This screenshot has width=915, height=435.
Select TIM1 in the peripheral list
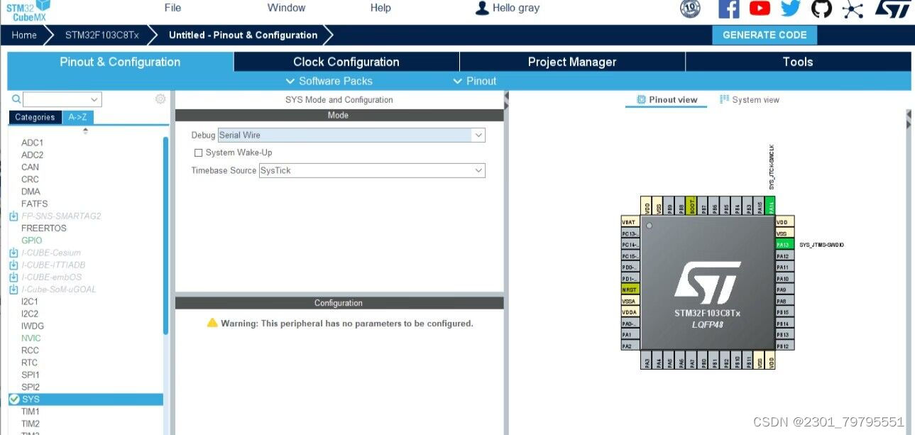31,412
